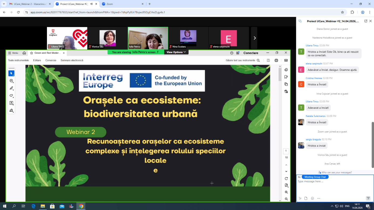The width and height of the screenshot is (374, 210).
Task: Send the chat message
Action: point(368,198)
